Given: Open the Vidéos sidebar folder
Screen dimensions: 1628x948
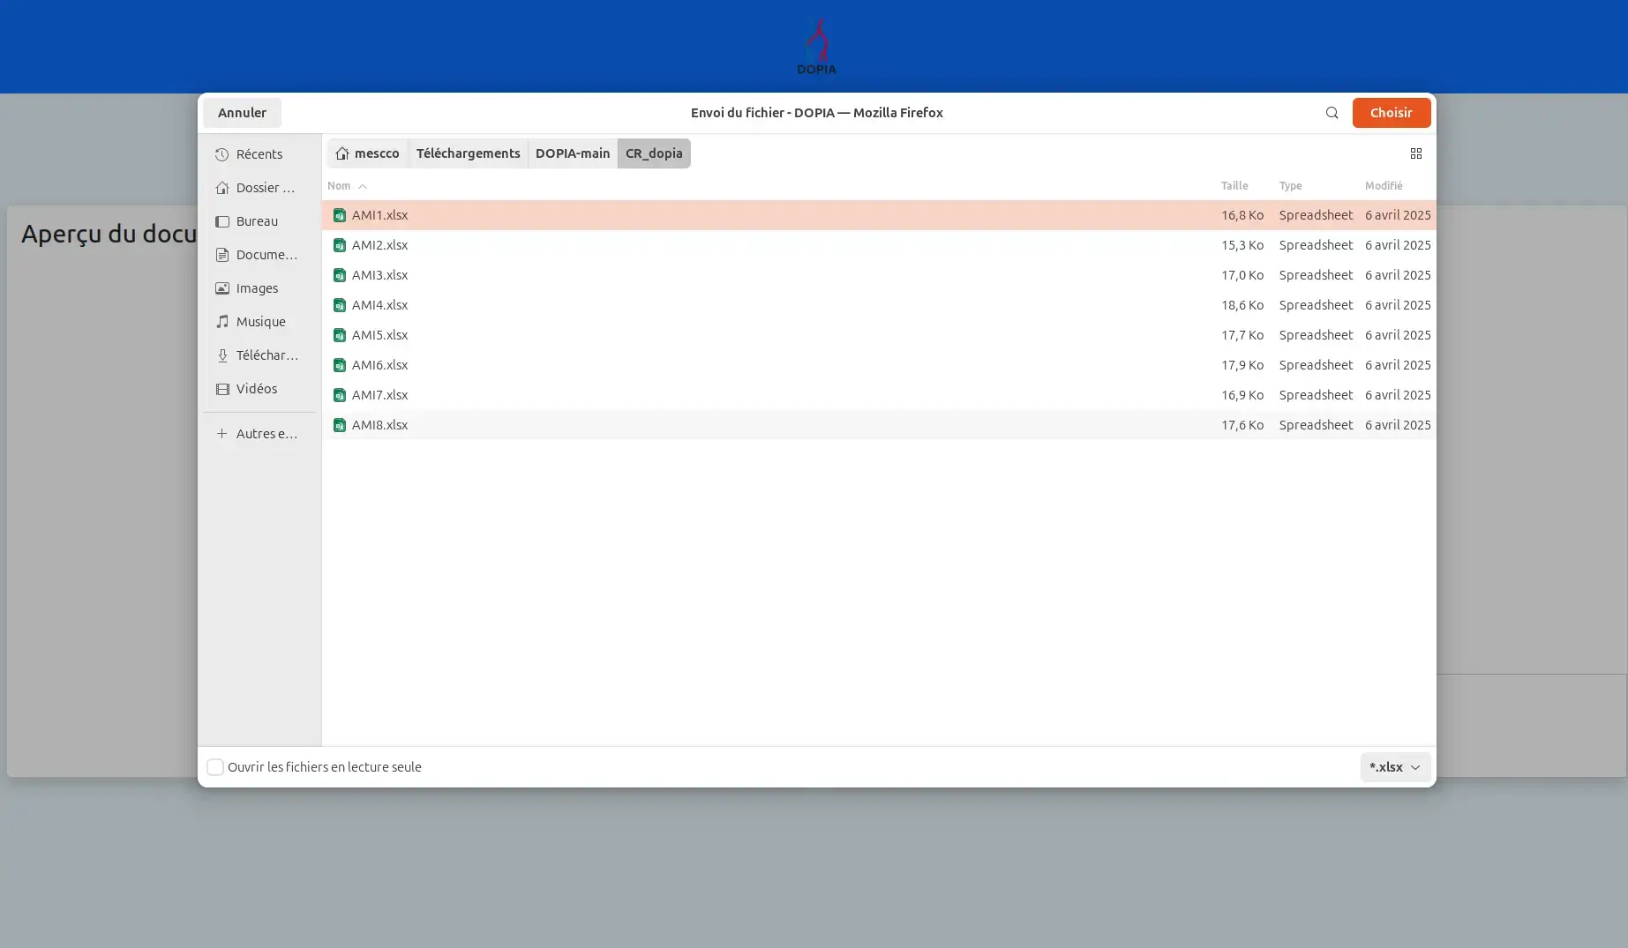Looking at the screenshot, I should pos(256,389).
